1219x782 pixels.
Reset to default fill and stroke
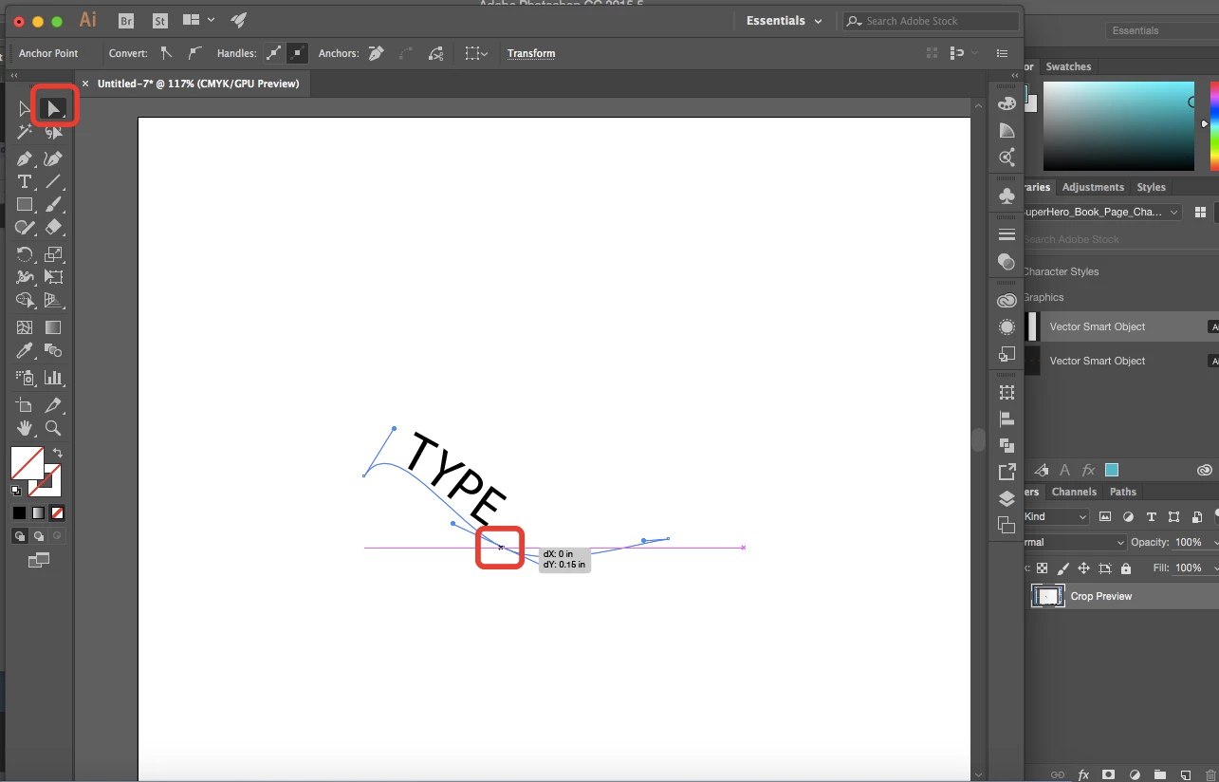tap(16, 491)
